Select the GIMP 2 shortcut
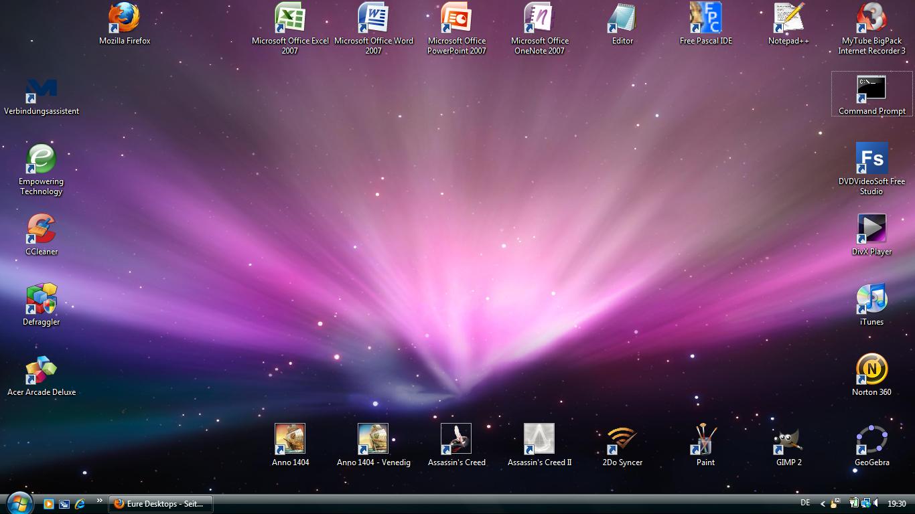 (x=788, y=446)
